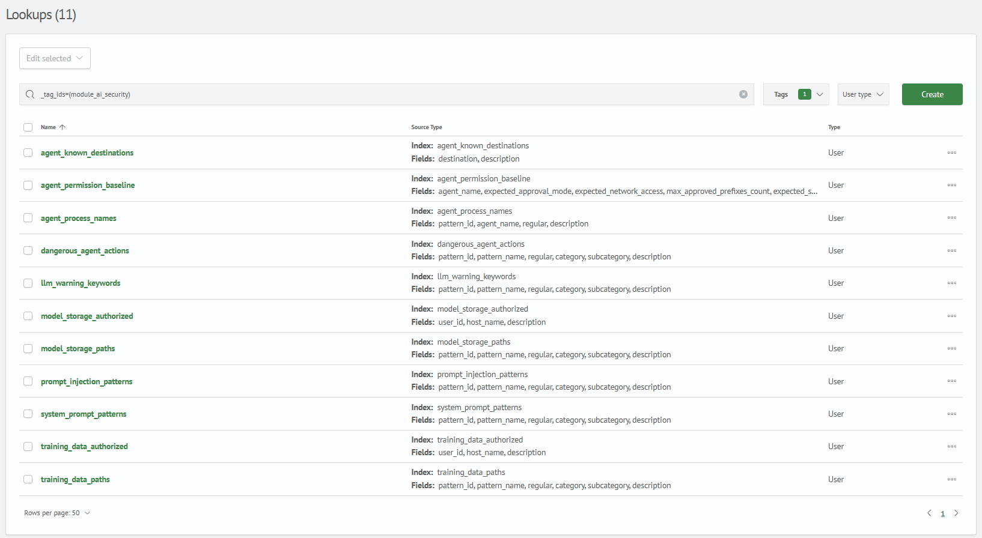Viewport: 982px width, 538px height.
Task: Open the Tags filter dropdown
Action: 796,94
